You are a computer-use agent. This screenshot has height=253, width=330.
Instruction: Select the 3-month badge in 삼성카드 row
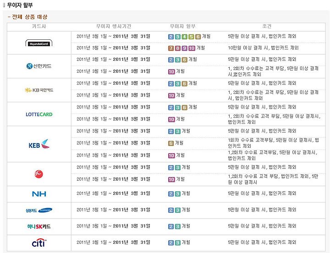coord(178,210)
